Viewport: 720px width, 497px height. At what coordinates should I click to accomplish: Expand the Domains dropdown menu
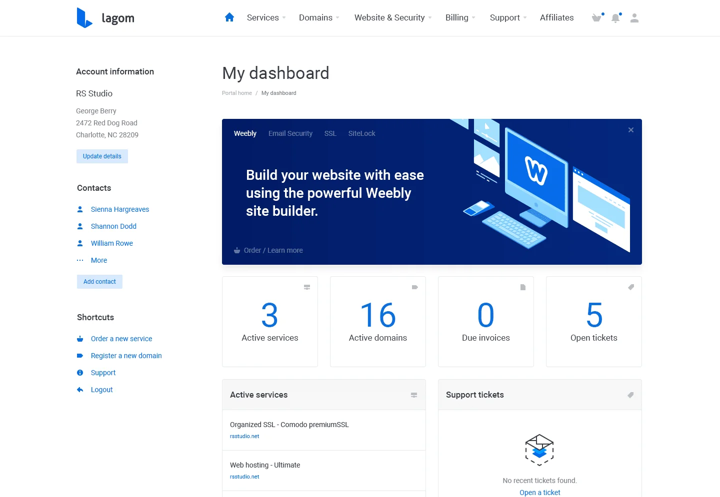tap(319, 18)
